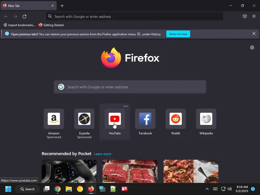Click the Firefox logo on page

click(130, 58)
